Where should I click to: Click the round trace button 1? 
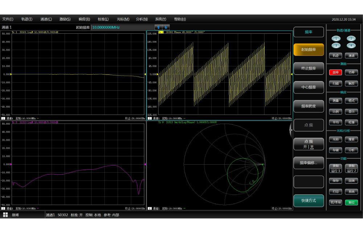(337, 38)
